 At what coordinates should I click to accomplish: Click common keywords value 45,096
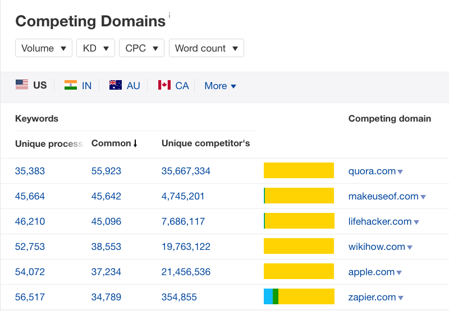106,221
